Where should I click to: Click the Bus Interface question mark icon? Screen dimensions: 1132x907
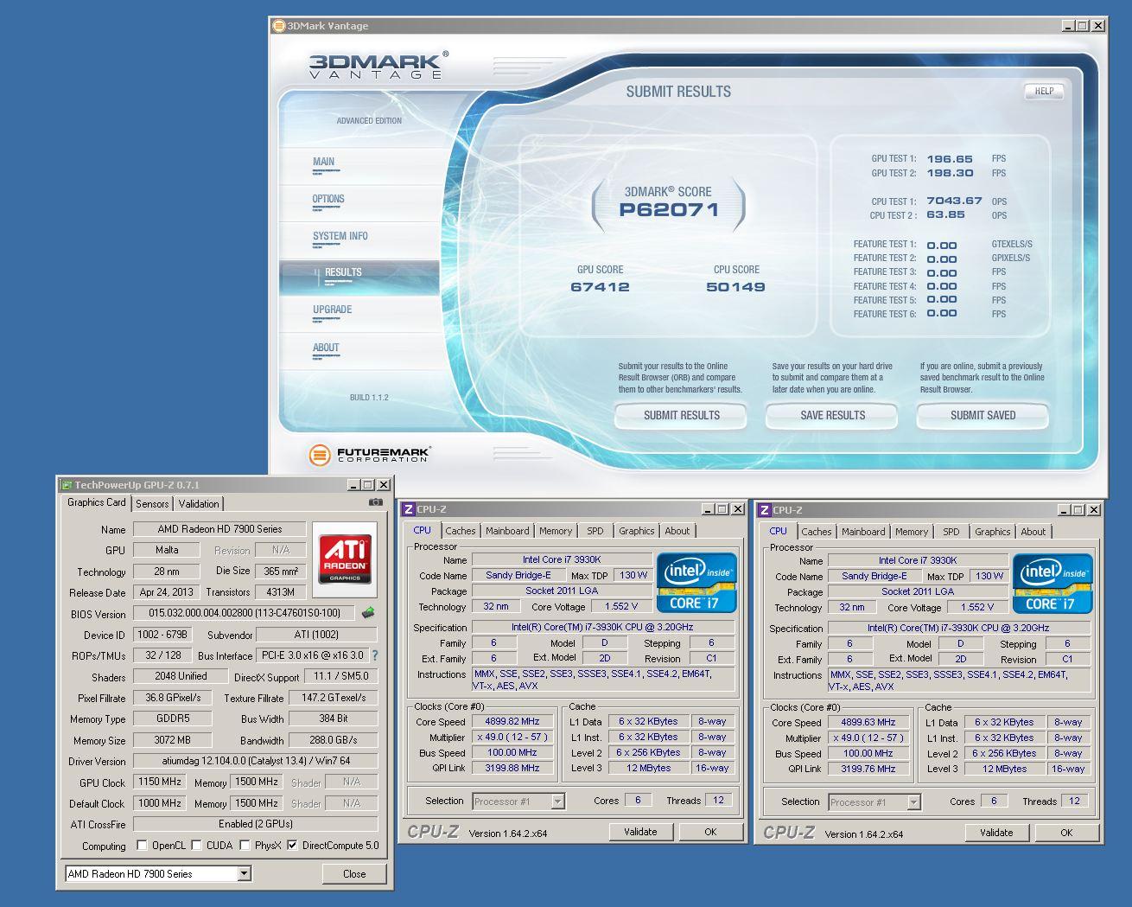375,655
